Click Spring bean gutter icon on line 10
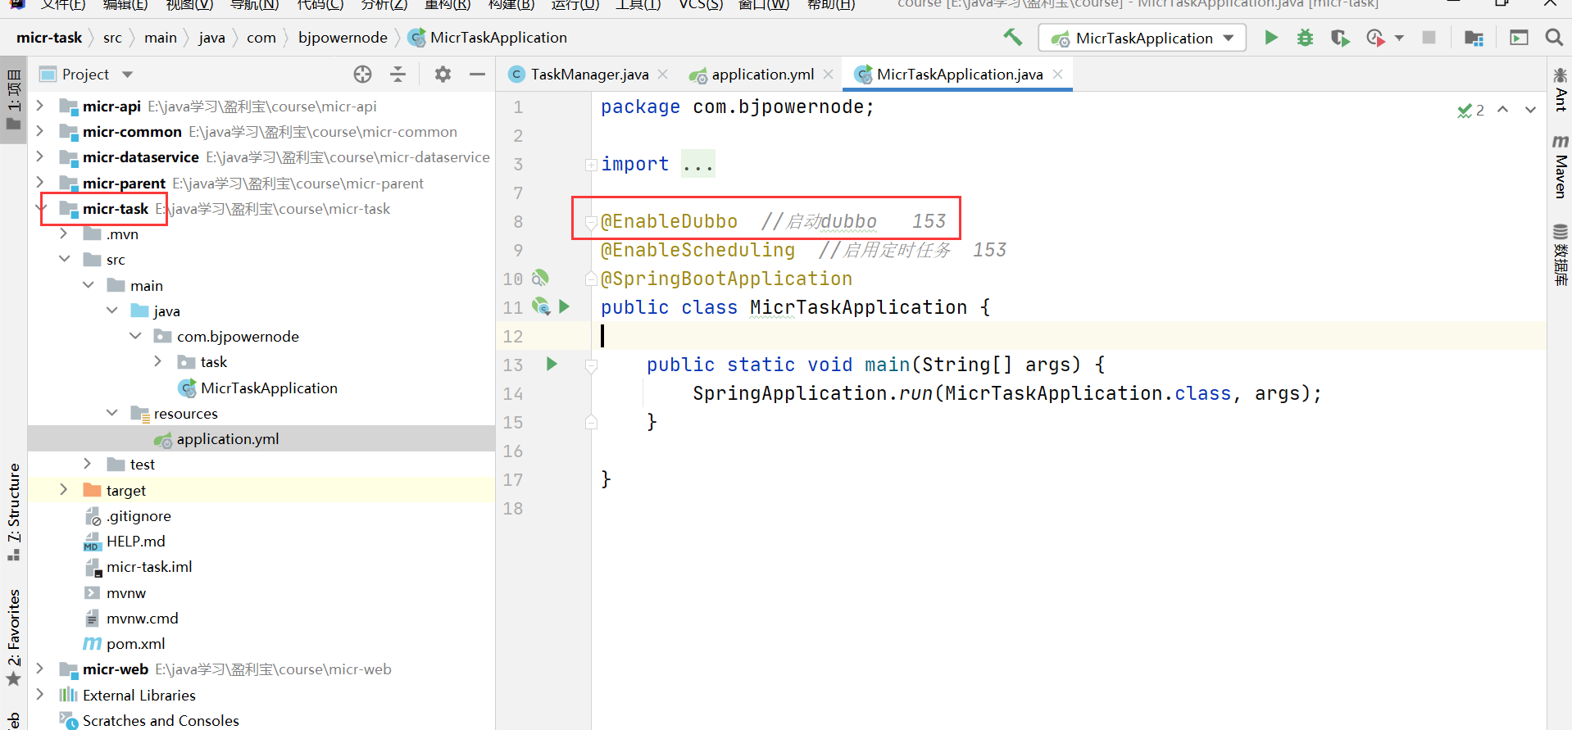This screenshot has width=1572, height=730. pyautogui.click(x=540, y=279)
